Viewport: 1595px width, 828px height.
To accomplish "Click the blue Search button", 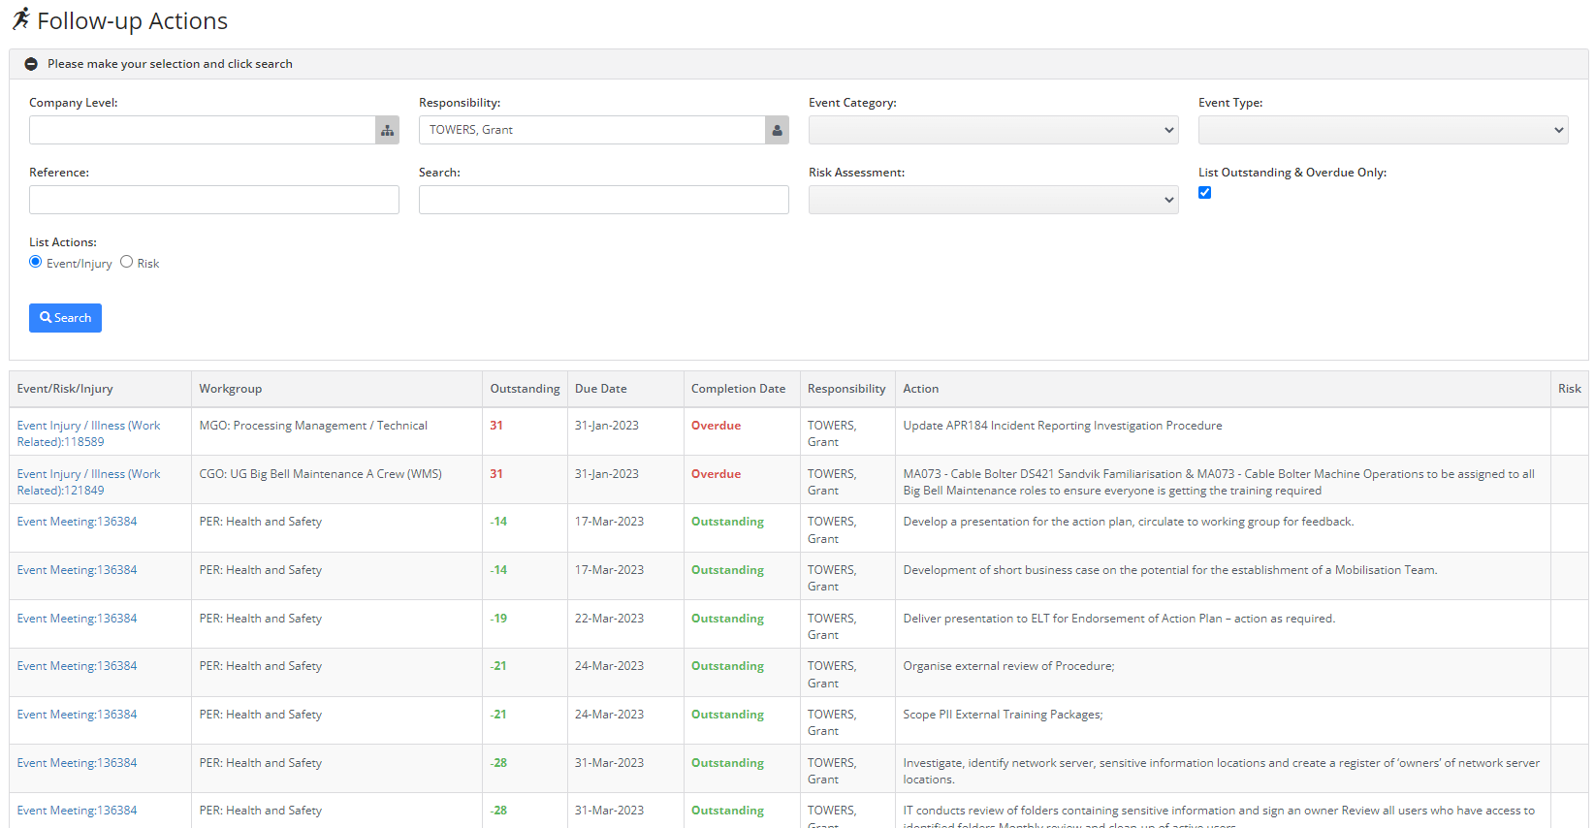I will [65, 318].
